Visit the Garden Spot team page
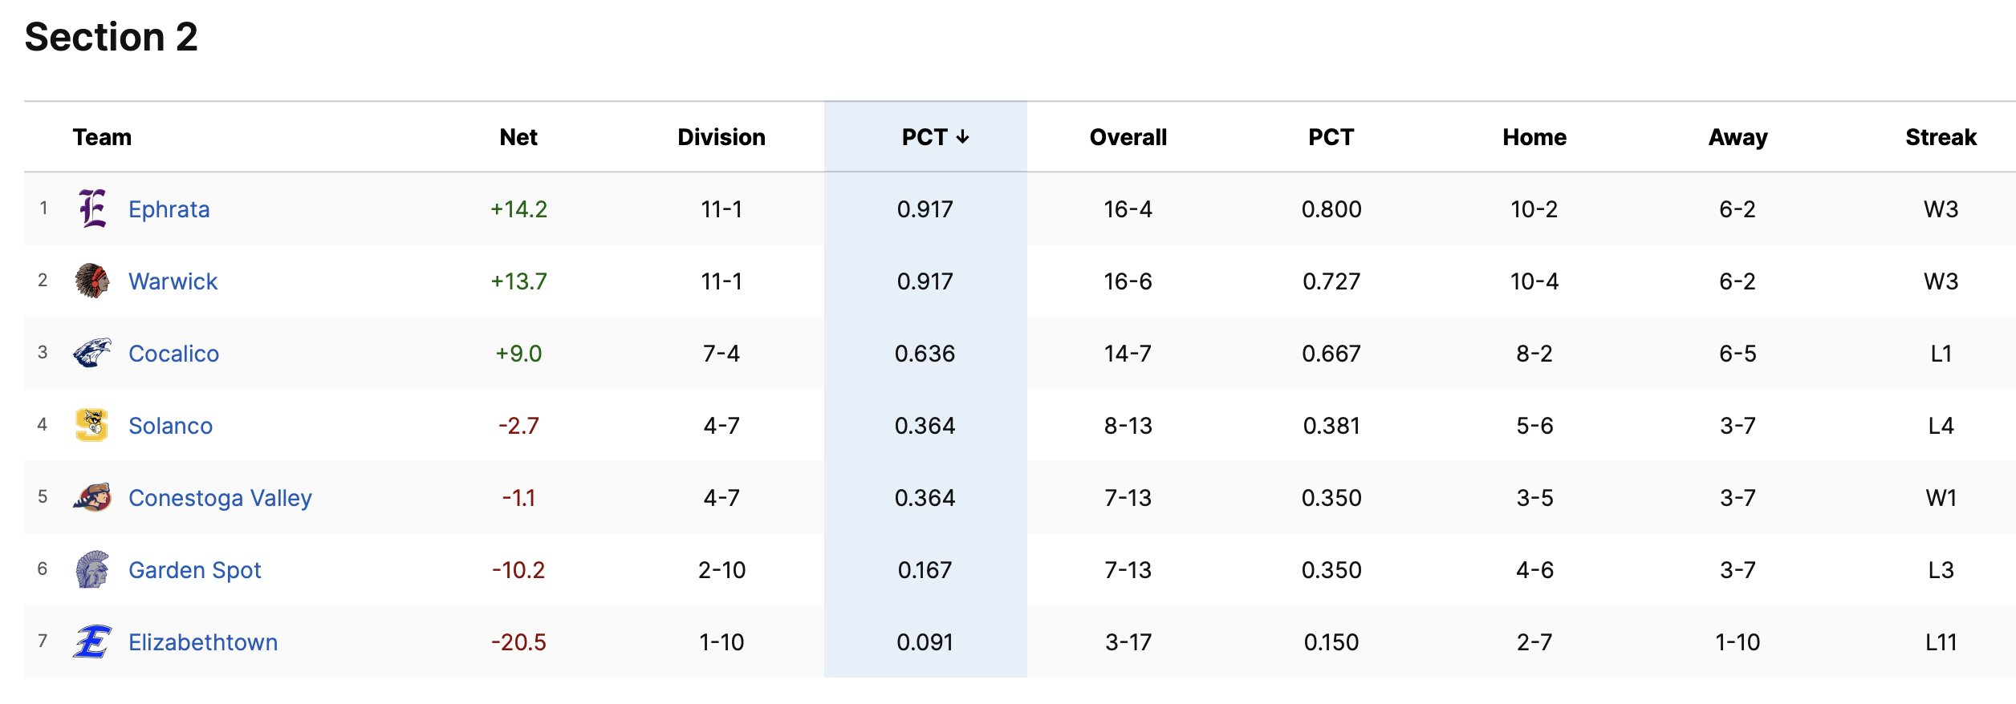 coord(195,570)
